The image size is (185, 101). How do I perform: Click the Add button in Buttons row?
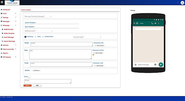pos(36,71)
